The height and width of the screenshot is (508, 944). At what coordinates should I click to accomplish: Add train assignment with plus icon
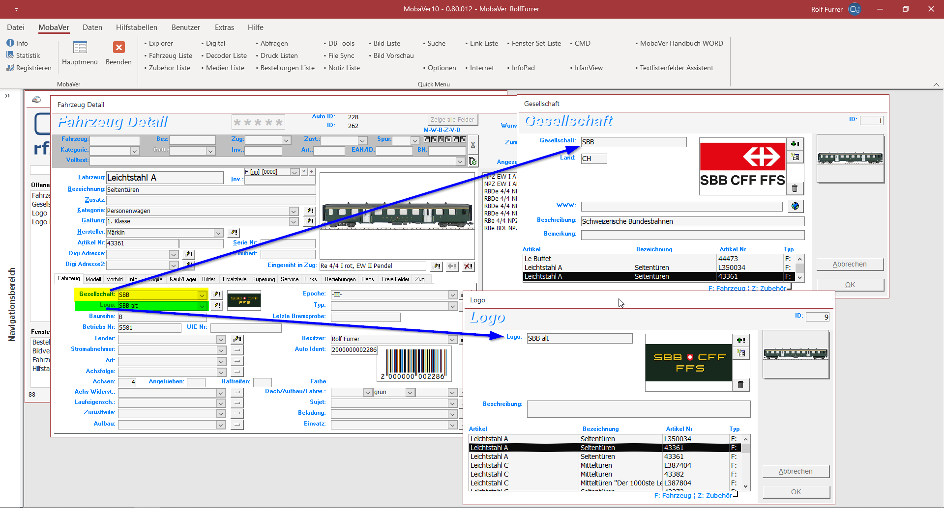pyautogui.click(x=452, y=266)
